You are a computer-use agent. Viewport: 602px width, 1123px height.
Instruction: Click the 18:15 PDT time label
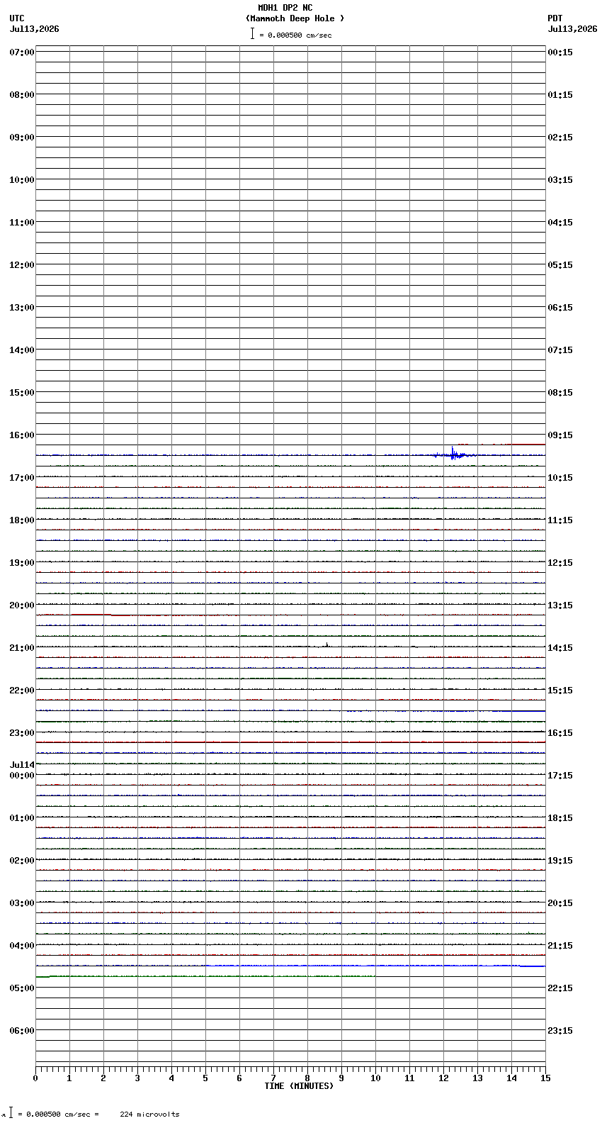click(x=560, y=818)
